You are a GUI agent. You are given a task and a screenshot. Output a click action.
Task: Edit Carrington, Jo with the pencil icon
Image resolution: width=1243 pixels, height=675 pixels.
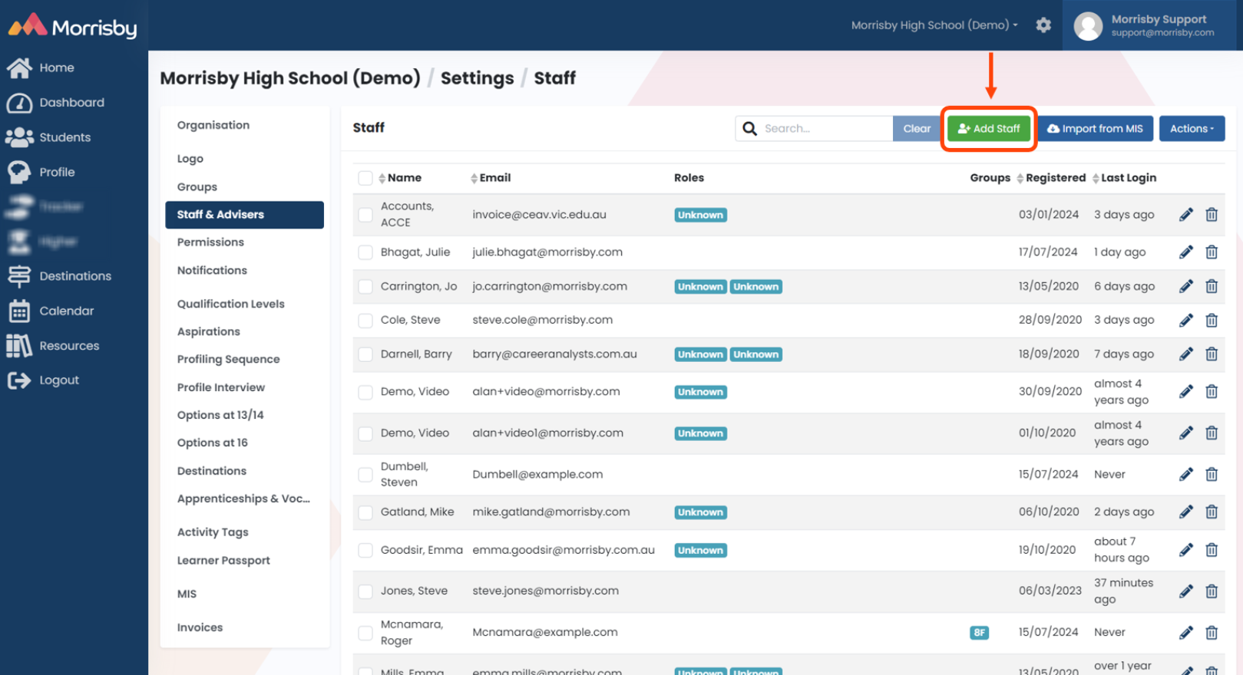pos(1186,287)
